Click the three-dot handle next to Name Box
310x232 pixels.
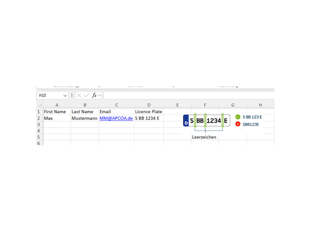(x=72, y=95)
